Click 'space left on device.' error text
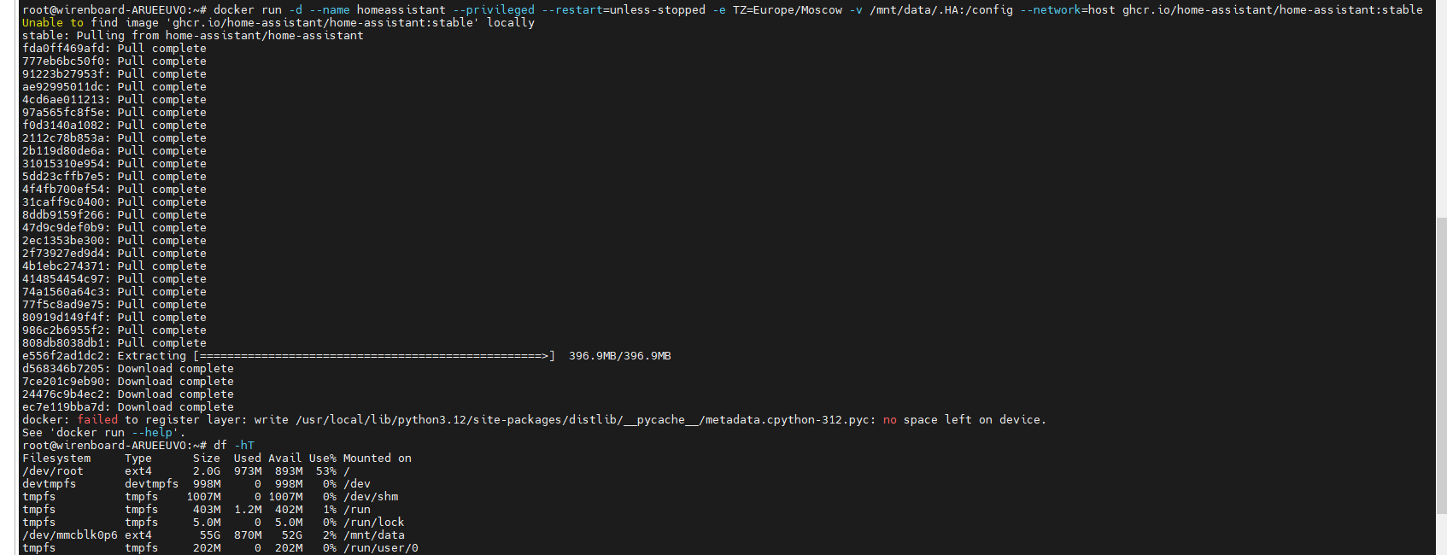This screenshot has height=555, width=1447. coord(975,420)
